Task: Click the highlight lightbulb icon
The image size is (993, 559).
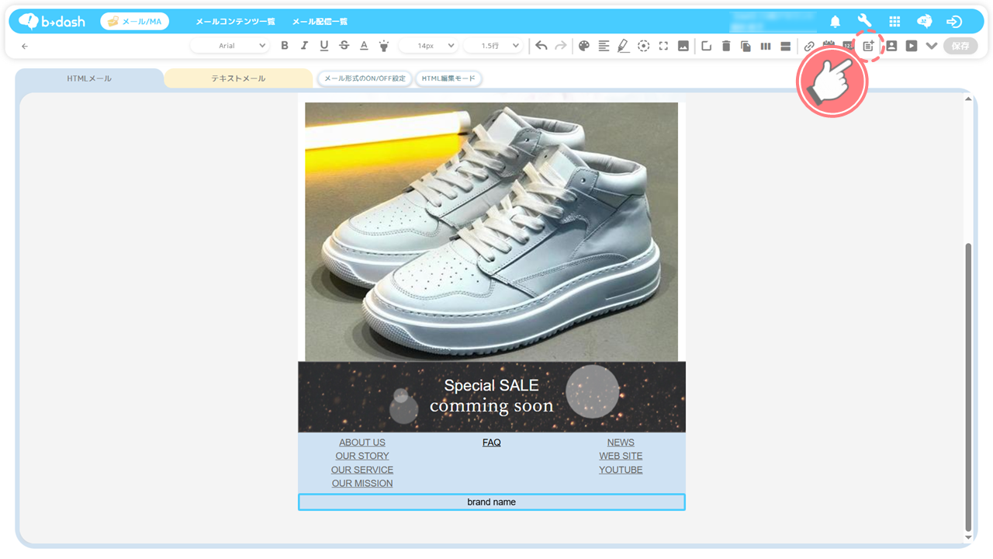Action: click(384, 46)
